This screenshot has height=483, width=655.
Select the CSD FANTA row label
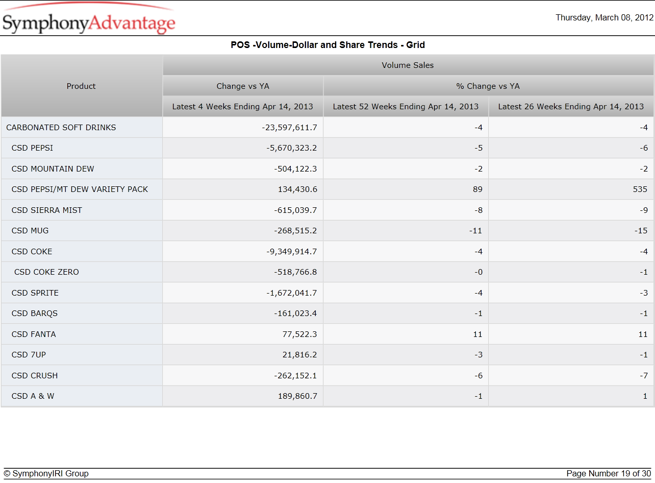pyautogui.click(x=34, y=334)
